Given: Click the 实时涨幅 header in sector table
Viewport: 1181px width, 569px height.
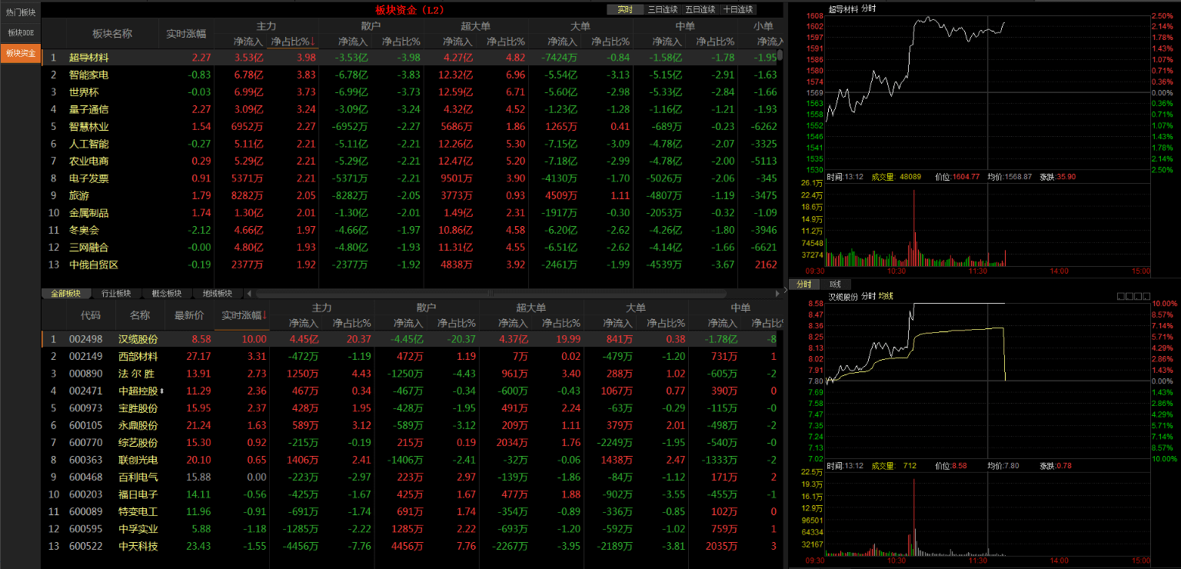Looking at the screenshot, I should [x=185, y=33].
